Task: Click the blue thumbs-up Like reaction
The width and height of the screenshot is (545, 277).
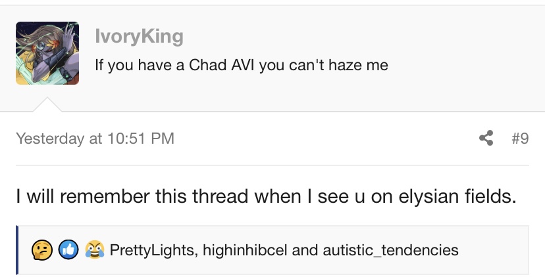Action: pos(68,250)
